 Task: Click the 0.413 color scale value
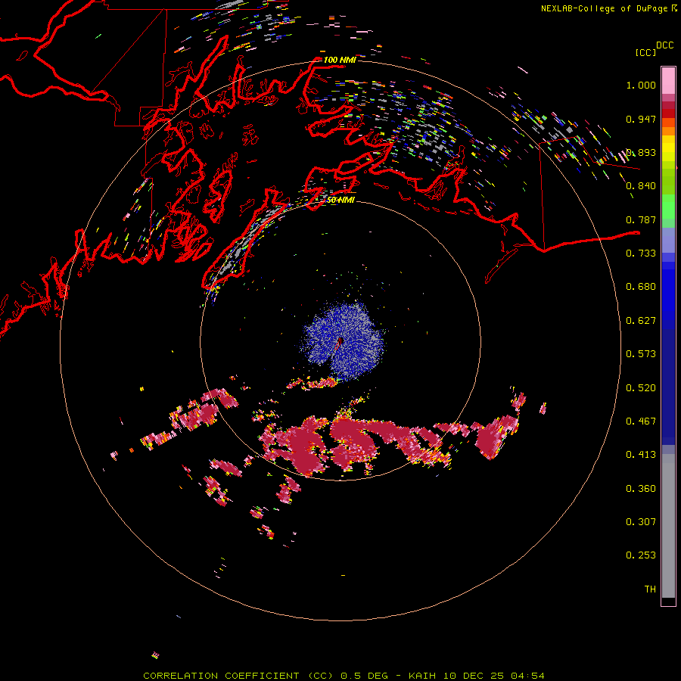click(x=641, y=455)
